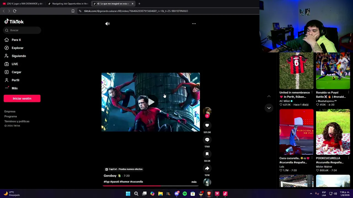Open the #humor hashtag link
Viewport: 353px width, 198px height.
point(125,182)
